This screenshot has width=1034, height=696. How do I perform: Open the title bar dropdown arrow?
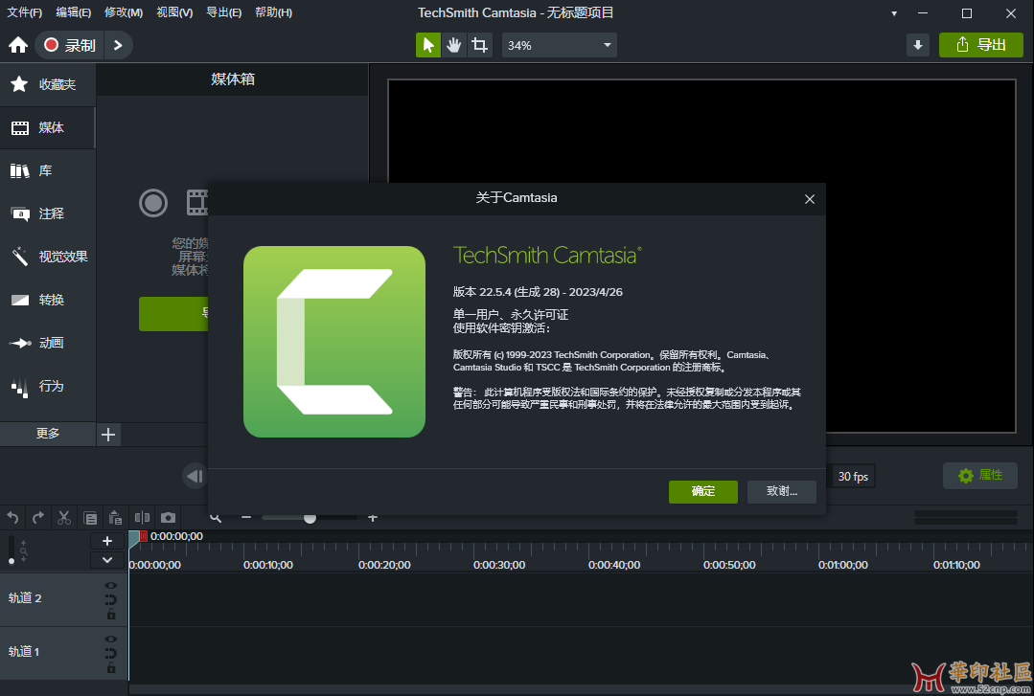pyautogui.click(x=894, y=13)
